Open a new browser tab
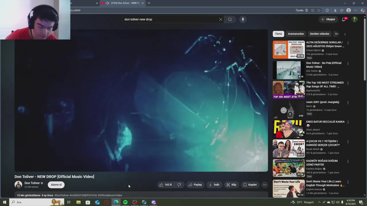Screen dimensions: 367x206 149,3
